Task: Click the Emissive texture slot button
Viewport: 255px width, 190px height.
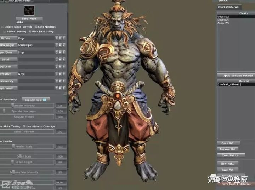Action: pos(8,74)
